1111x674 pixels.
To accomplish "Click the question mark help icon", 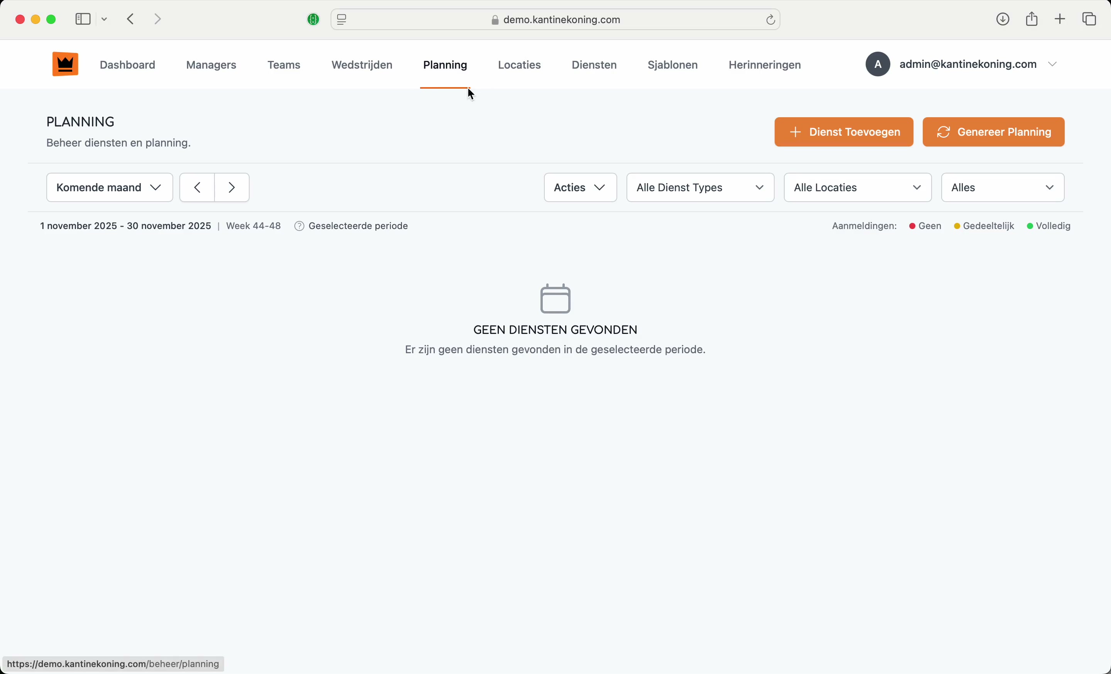I will pyautogui.click(x=299, y=226).
